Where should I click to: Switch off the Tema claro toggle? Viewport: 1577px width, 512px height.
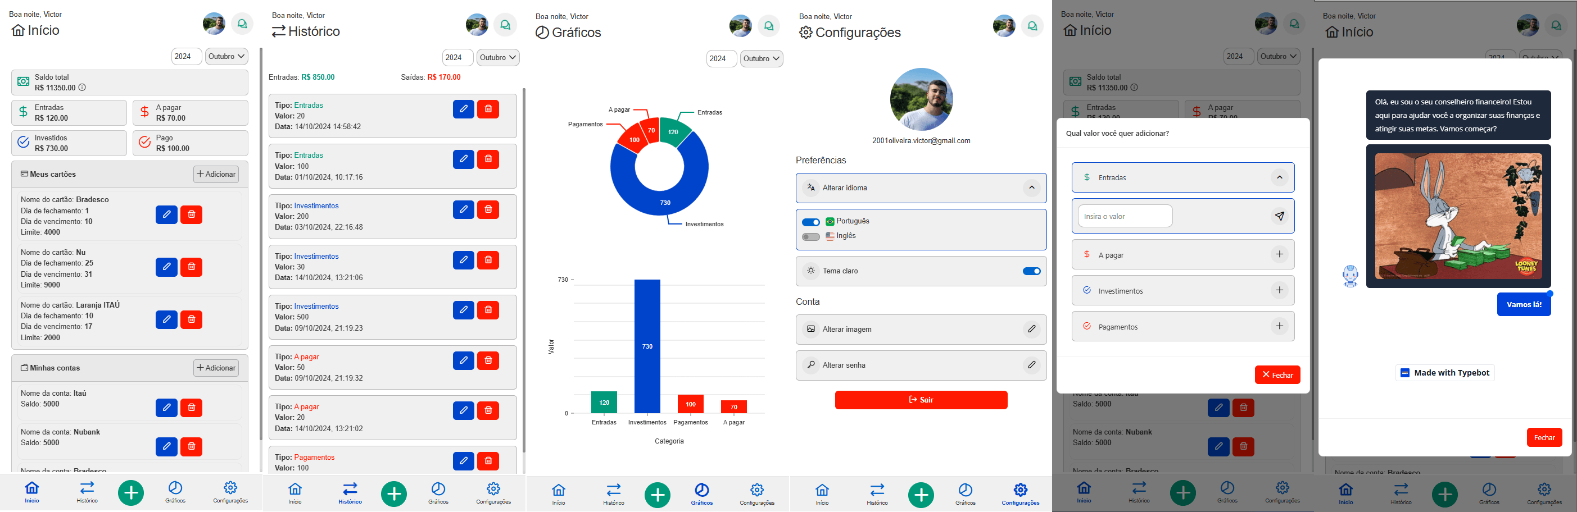point(1031,271)
